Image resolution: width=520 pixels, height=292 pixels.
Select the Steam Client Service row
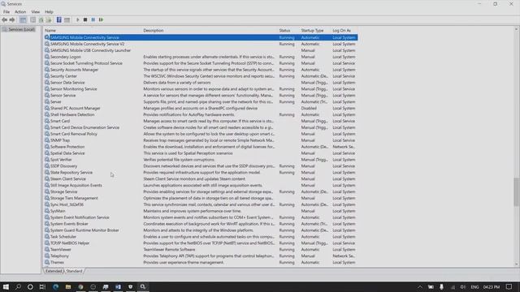point(201,178)
